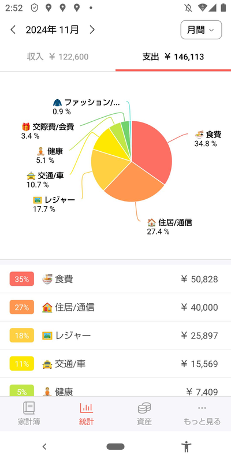Switch to the 収入 ¥122,600 tab
Screen dimensions: 231x462
pos(58,57)
